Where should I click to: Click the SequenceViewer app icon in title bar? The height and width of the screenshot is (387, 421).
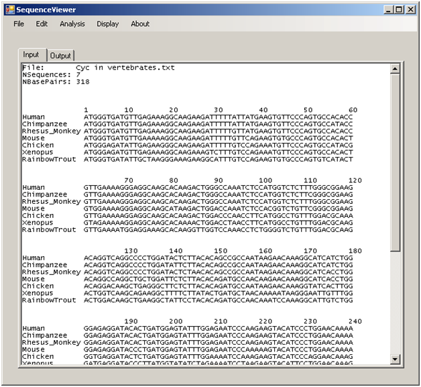9,9
